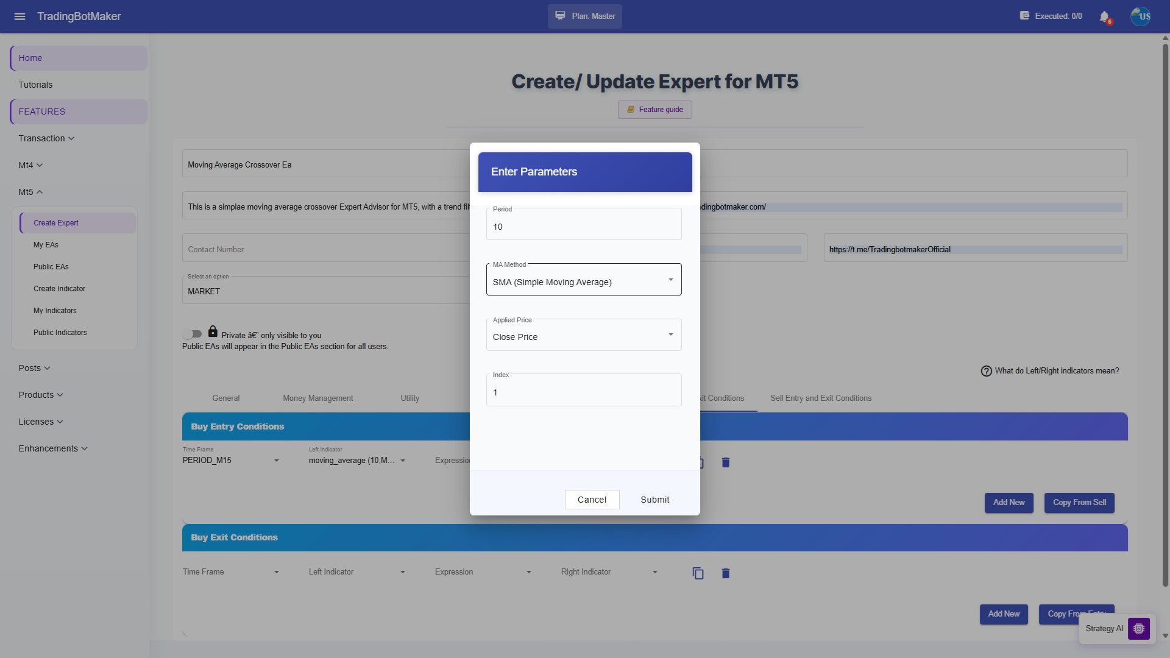Open the notifications bell

pyautogui.click(x=1104, y=16)
